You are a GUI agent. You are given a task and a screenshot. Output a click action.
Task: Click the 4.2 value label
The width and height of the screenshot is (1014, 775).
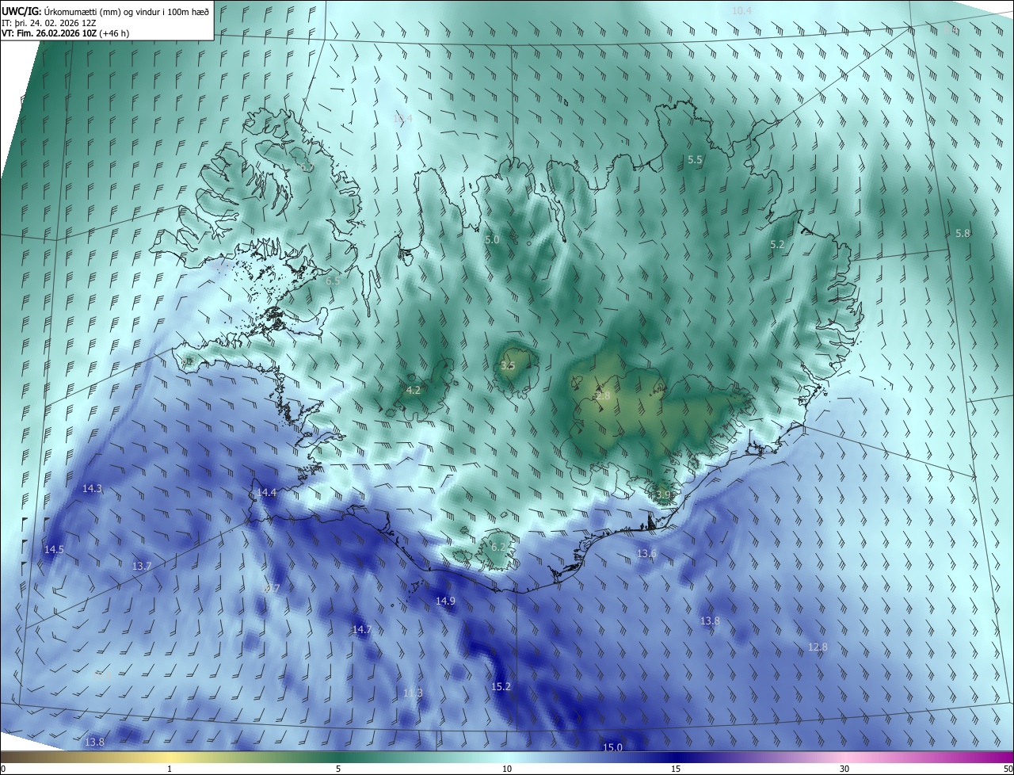pos(413,390)
